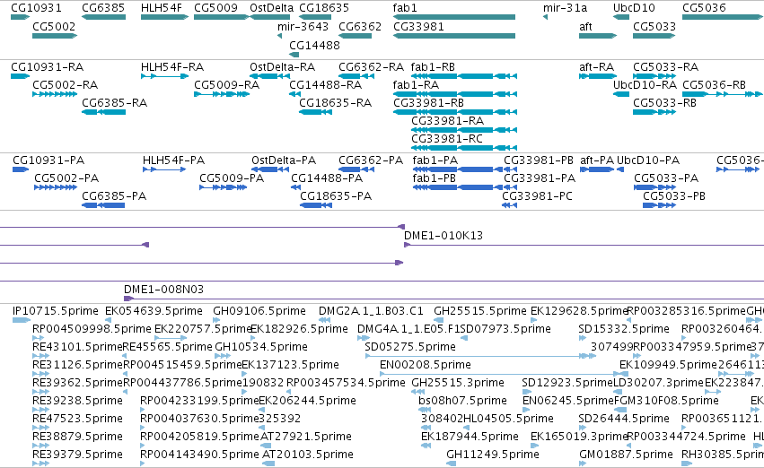This screenshot has height=468, width=764.
Task: Click protein UbcD10-PA
Action: [648, 160]
